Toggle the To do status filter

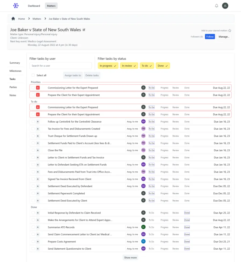click(147, 66)
